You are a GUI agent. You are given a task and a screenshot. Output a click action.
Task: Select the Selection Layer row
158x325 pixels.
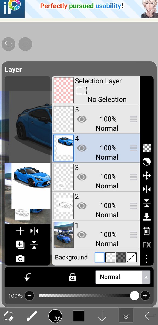coord(96,90)
